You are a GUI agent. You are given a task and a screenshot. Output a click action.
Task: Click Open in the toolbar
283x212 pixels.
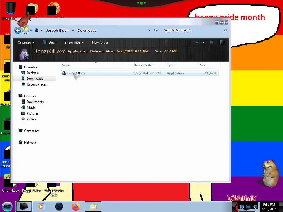pyautogui.click(x=50, y=42)
